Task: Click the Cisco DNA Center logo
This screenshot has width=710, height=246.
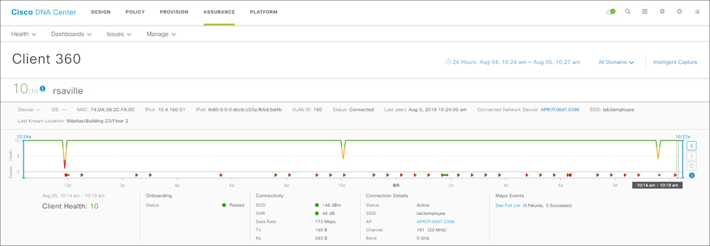Action: (44, 12)
